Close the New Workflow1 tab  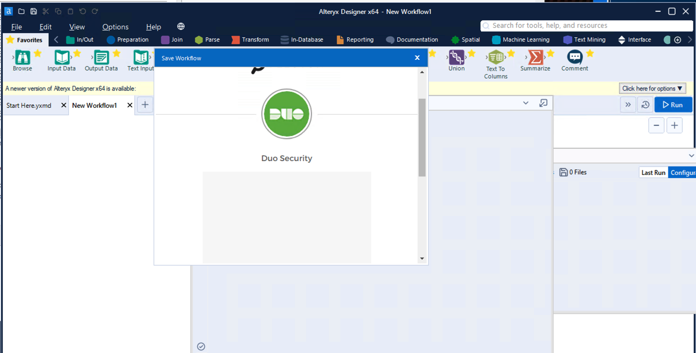click(x=130, y=106)
